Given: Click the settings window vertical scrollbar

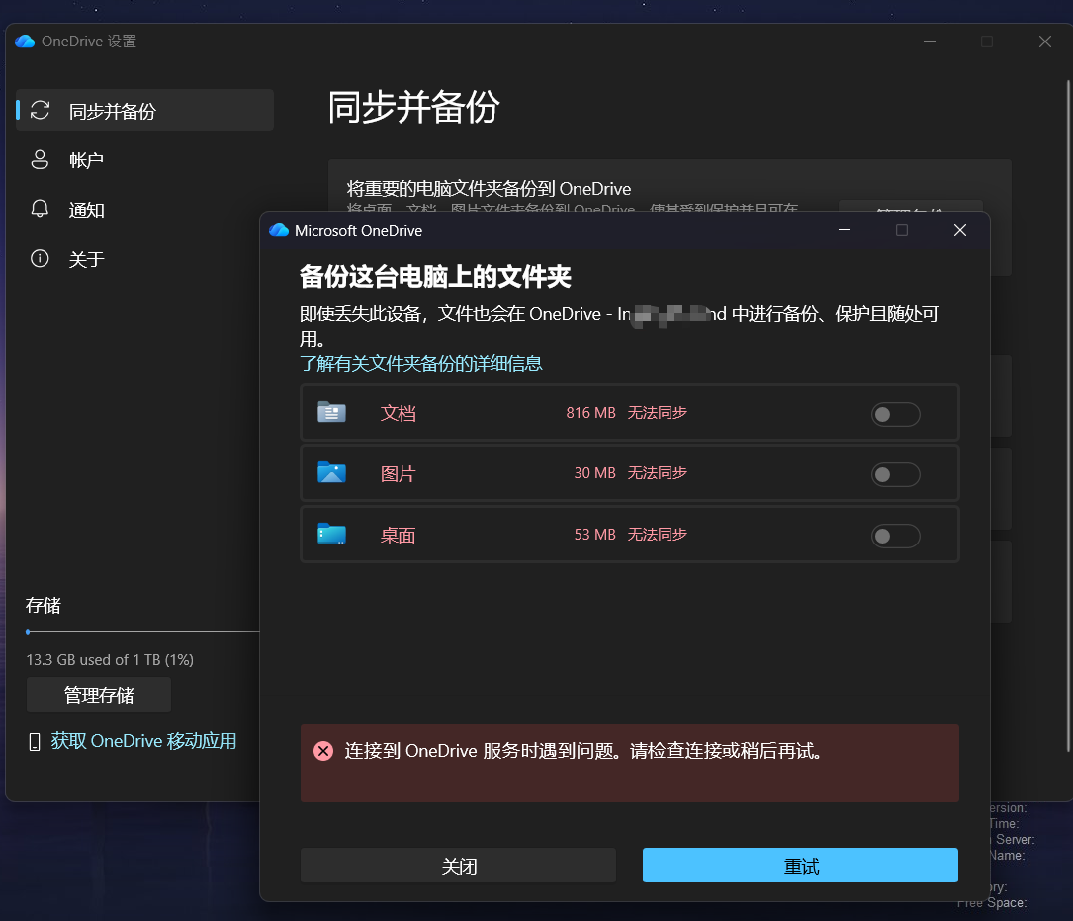Looking at the screenshot, I should pos(1068,417).
